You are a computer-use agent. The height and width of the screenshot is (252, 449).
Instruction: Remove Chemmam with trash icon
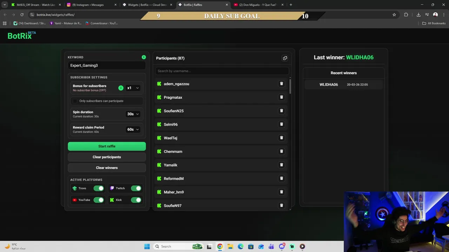click(x=281, y=151)
